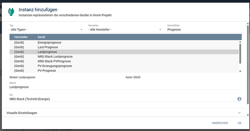Select PV-Erzeugungsprognose row
Viewport: 250px width, 131px height.
click(x=124, y=66)
